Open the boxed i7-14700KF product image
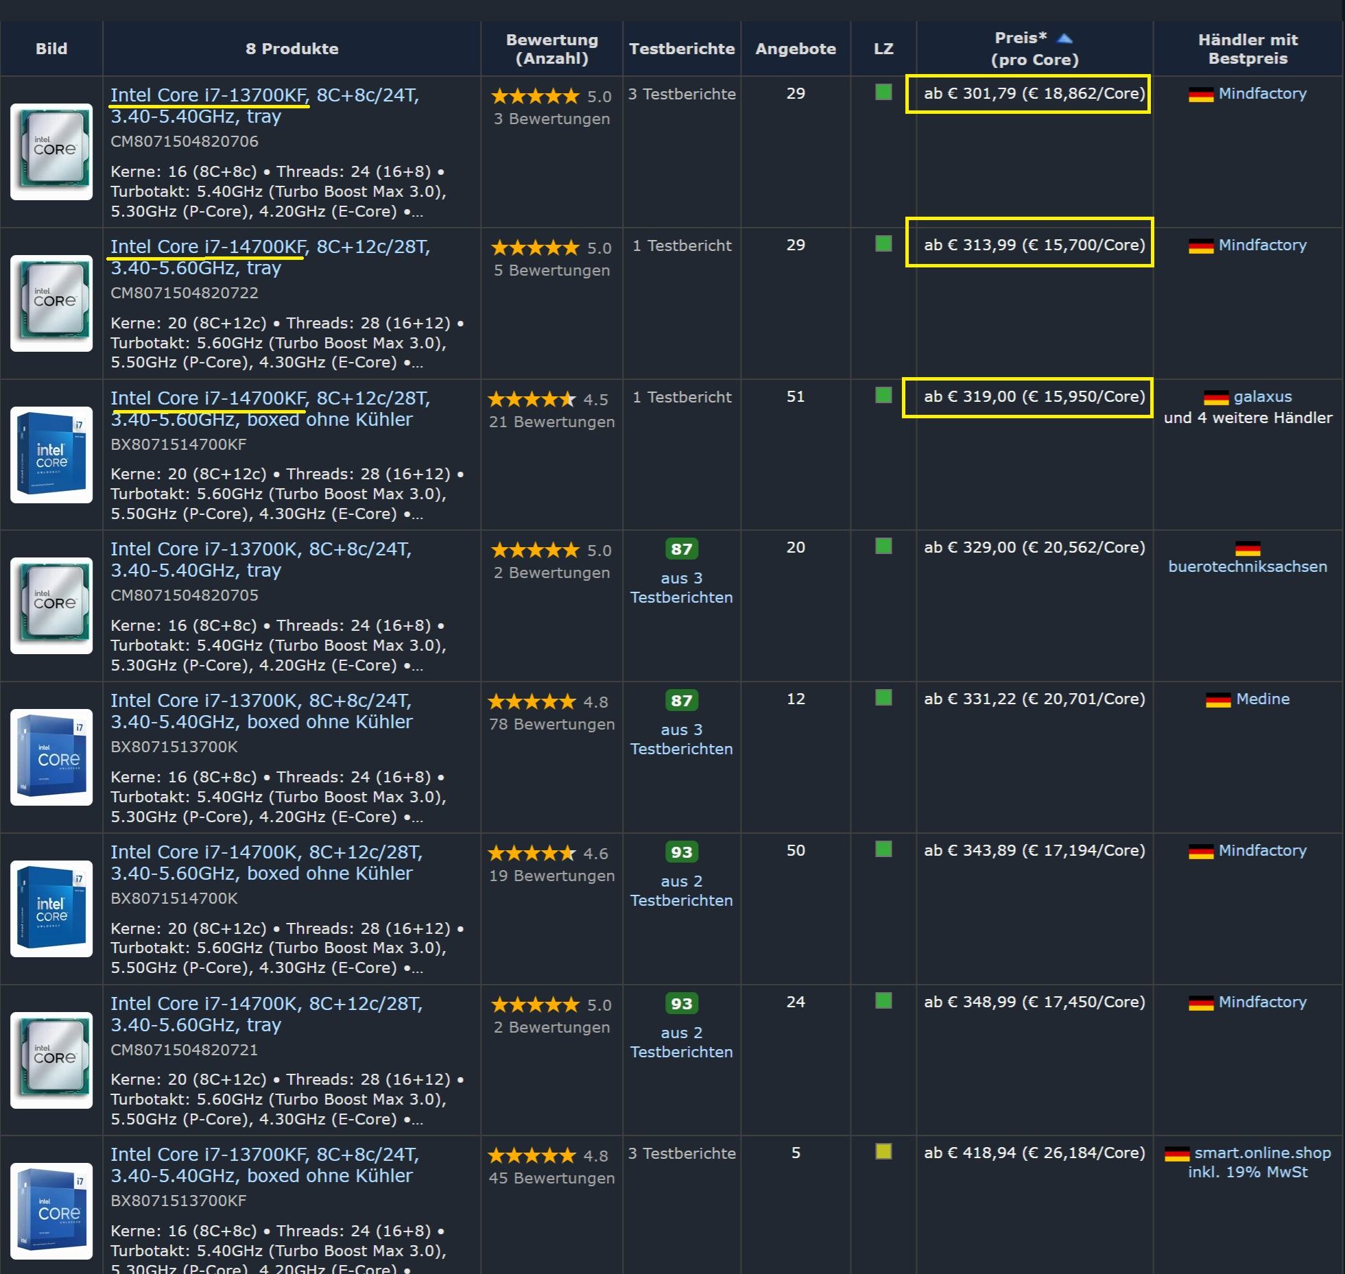The height and width of the screenshot is (1274, 1345). point(51,455)
